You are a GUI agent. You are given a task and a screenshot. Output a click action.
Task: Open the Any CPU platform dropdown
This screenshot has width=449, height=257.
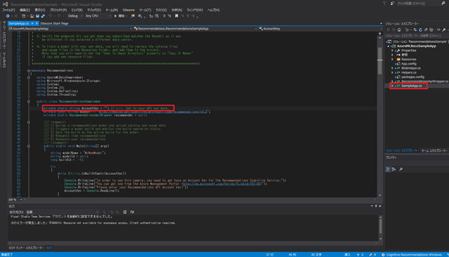pos(98,16)
